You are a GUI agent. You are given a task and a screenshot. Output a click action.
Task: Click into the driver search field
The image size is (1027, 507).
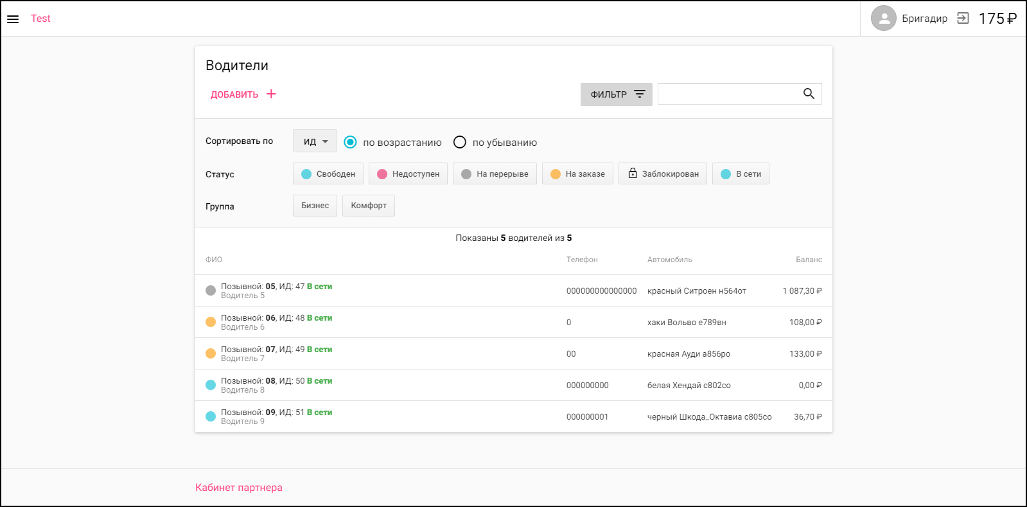pos(727,94)
